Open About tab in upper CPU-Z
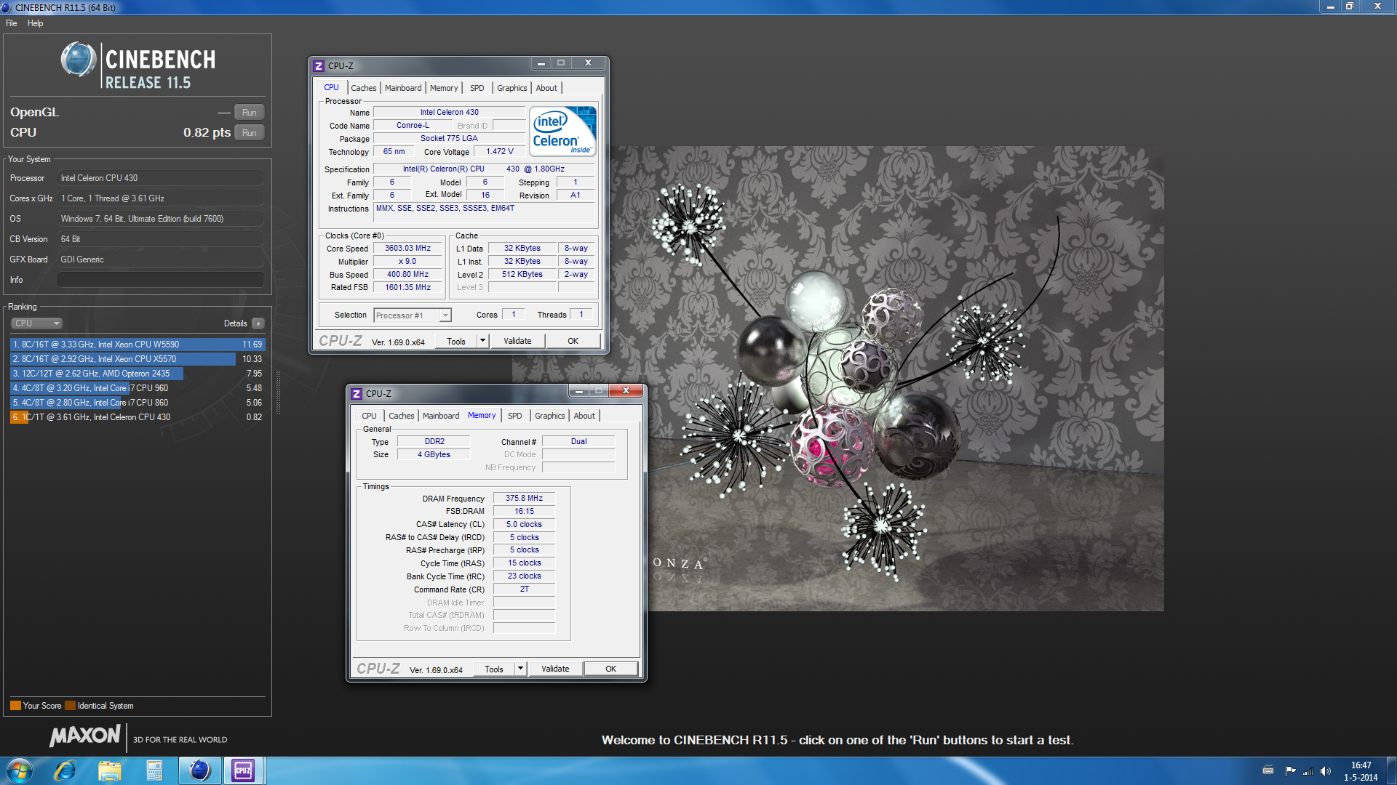 (x=546, y=88)
